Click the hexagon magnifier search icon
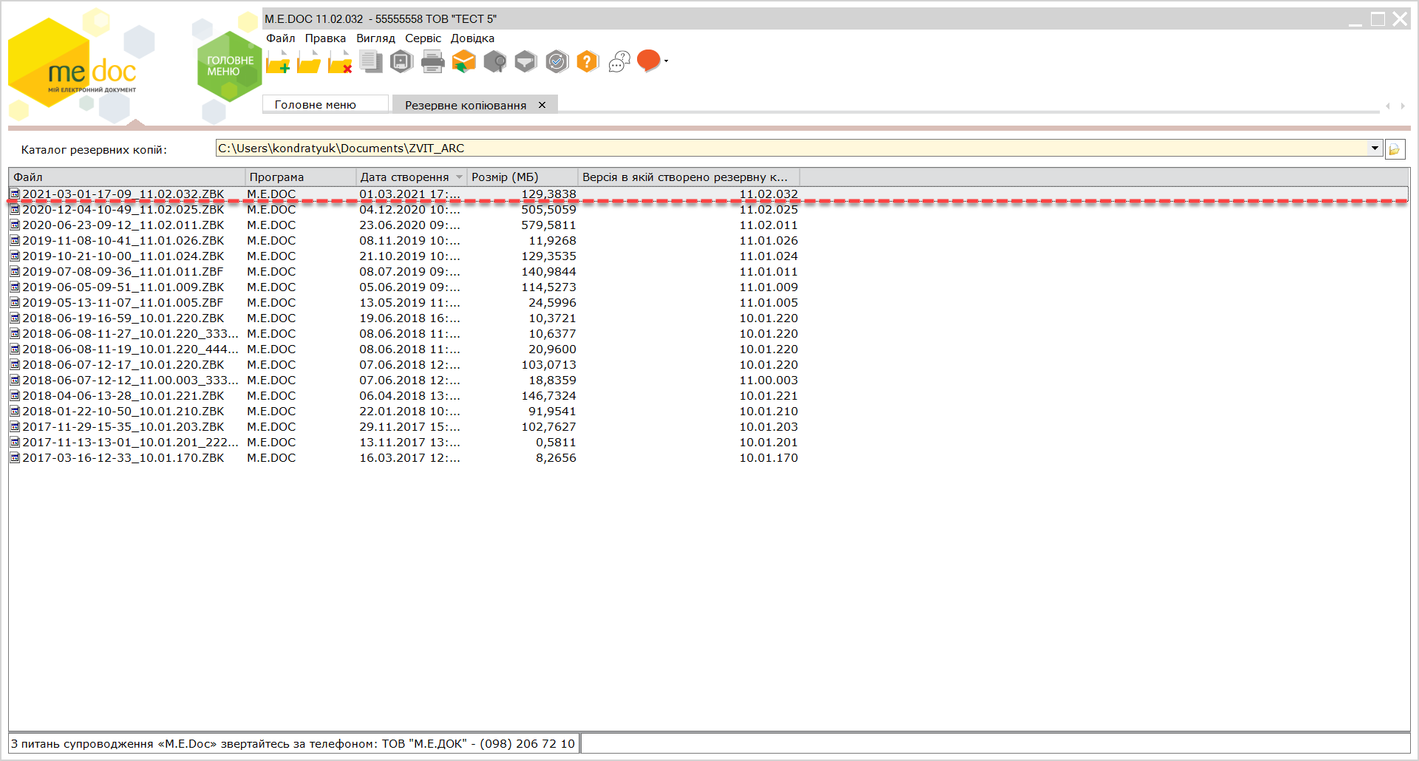 [x=494, y=62]
